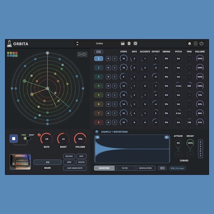This screenshot has width=214, height=214.
Task: Solo track 3
Action: click(x=115, y=77)
